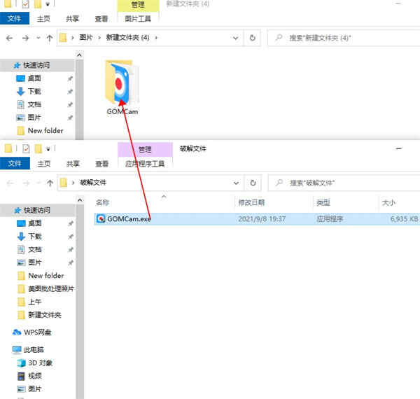The height and width of the screenshot is (399, 420).
Task: Open the 破解文件 window's address bar history dropdown
Action: pyautogui.click(x=236, y=183)
